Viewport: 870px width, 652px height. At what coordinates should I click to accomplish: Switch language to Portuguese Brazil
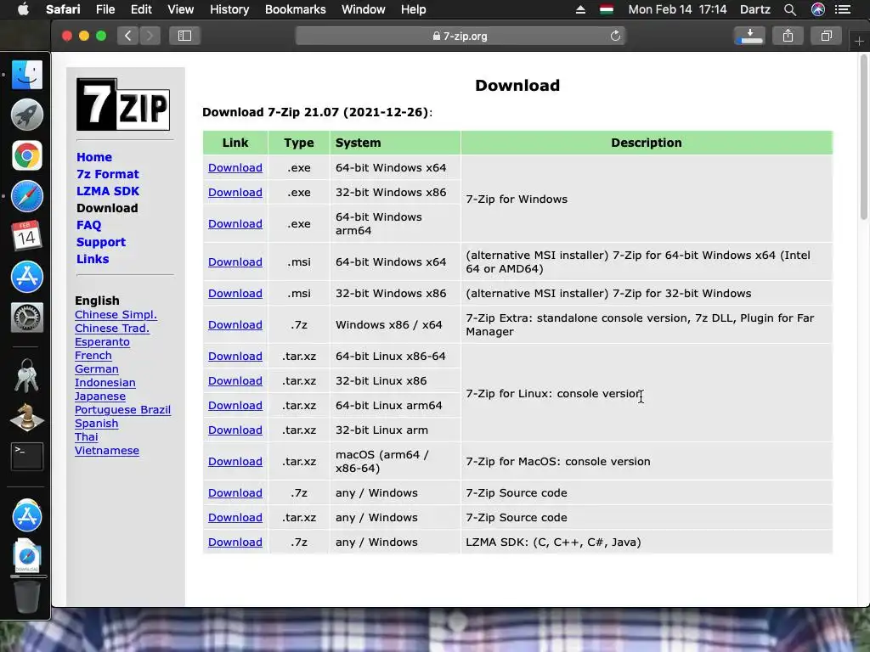tap(122, 410)
